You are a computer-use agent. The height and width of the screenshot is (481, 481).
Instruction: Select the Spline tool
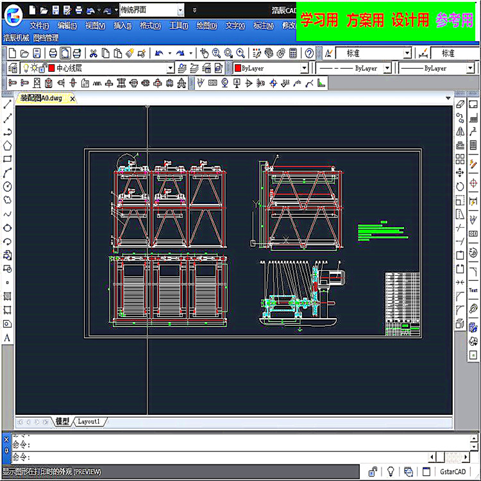(7, 214)
